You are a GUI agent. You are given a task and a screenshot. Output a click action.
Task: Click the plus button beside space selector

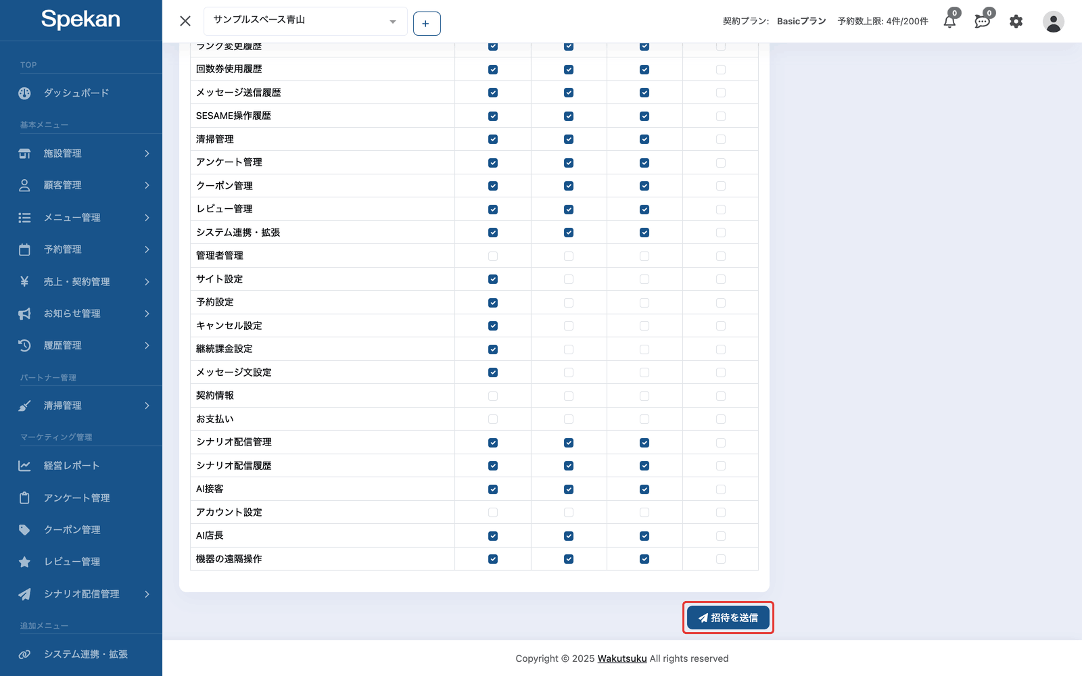point(427,24)
